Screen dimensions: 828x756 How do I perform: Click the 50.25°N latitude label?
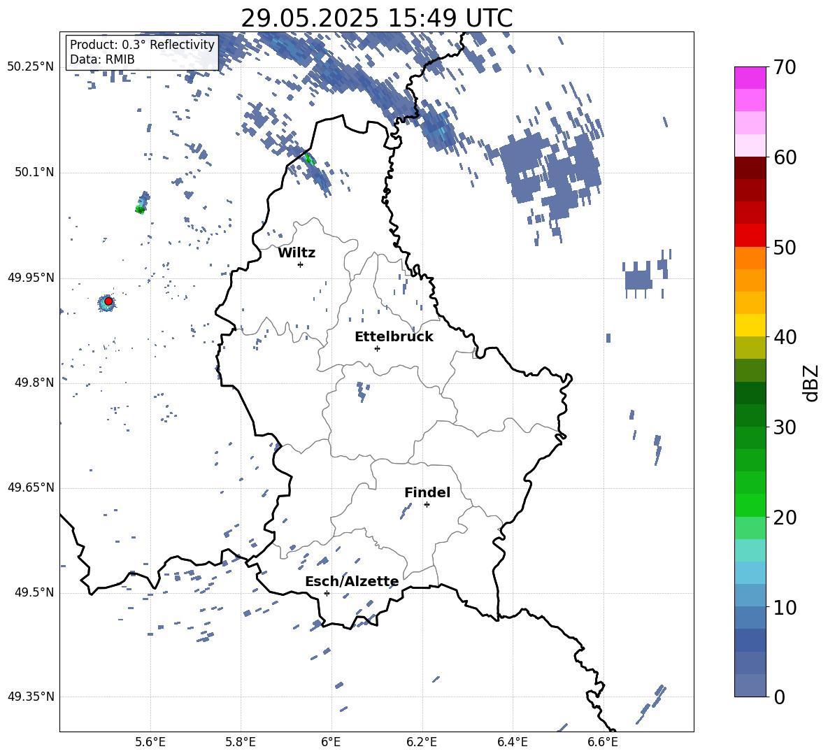(x=31, y=67)
